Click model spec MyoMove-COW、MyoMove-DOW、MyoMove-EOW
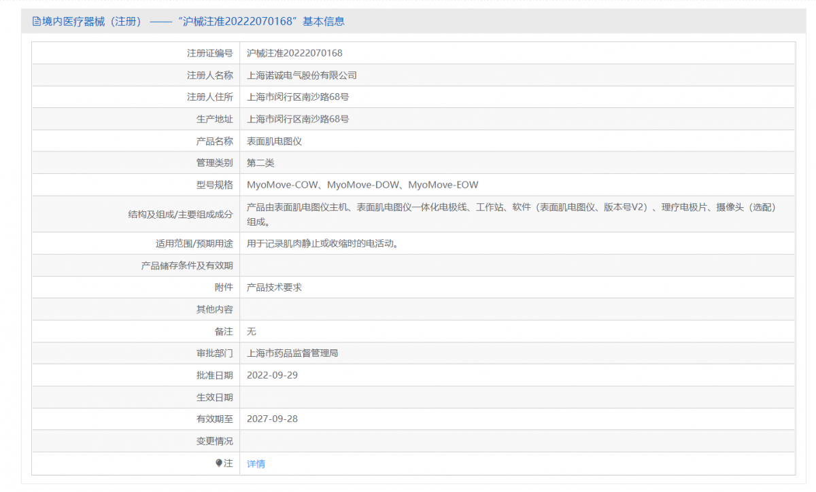Screen dimensions: 816x492 362,185
